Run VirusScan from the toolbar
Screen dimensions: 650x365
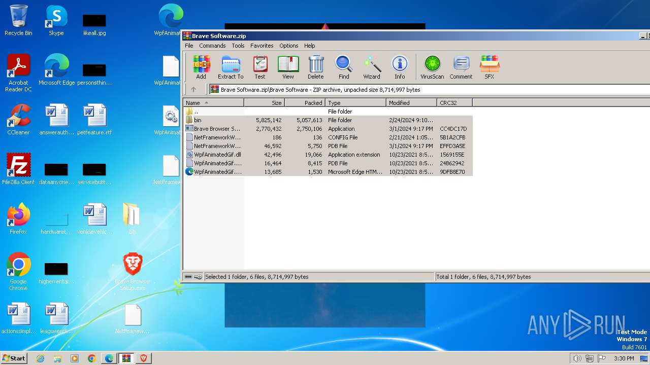pyautogui.click(x=432, y=67)
